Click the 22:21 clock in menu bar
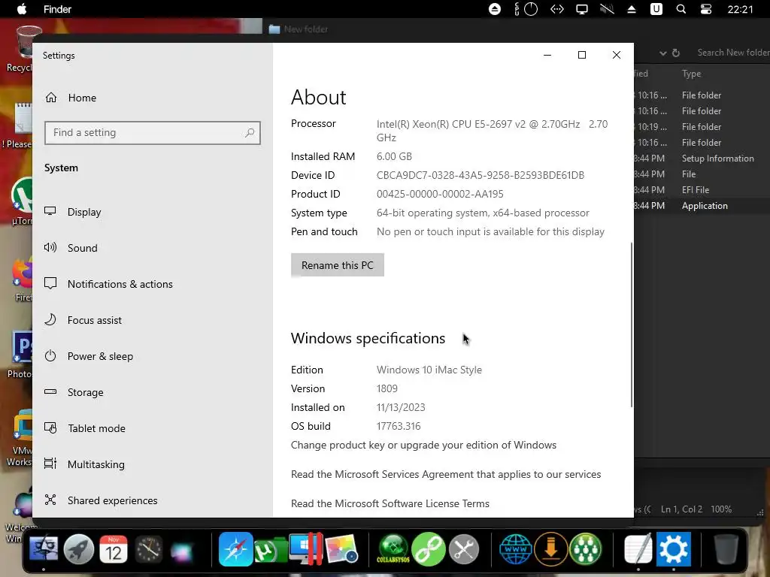 740,9
